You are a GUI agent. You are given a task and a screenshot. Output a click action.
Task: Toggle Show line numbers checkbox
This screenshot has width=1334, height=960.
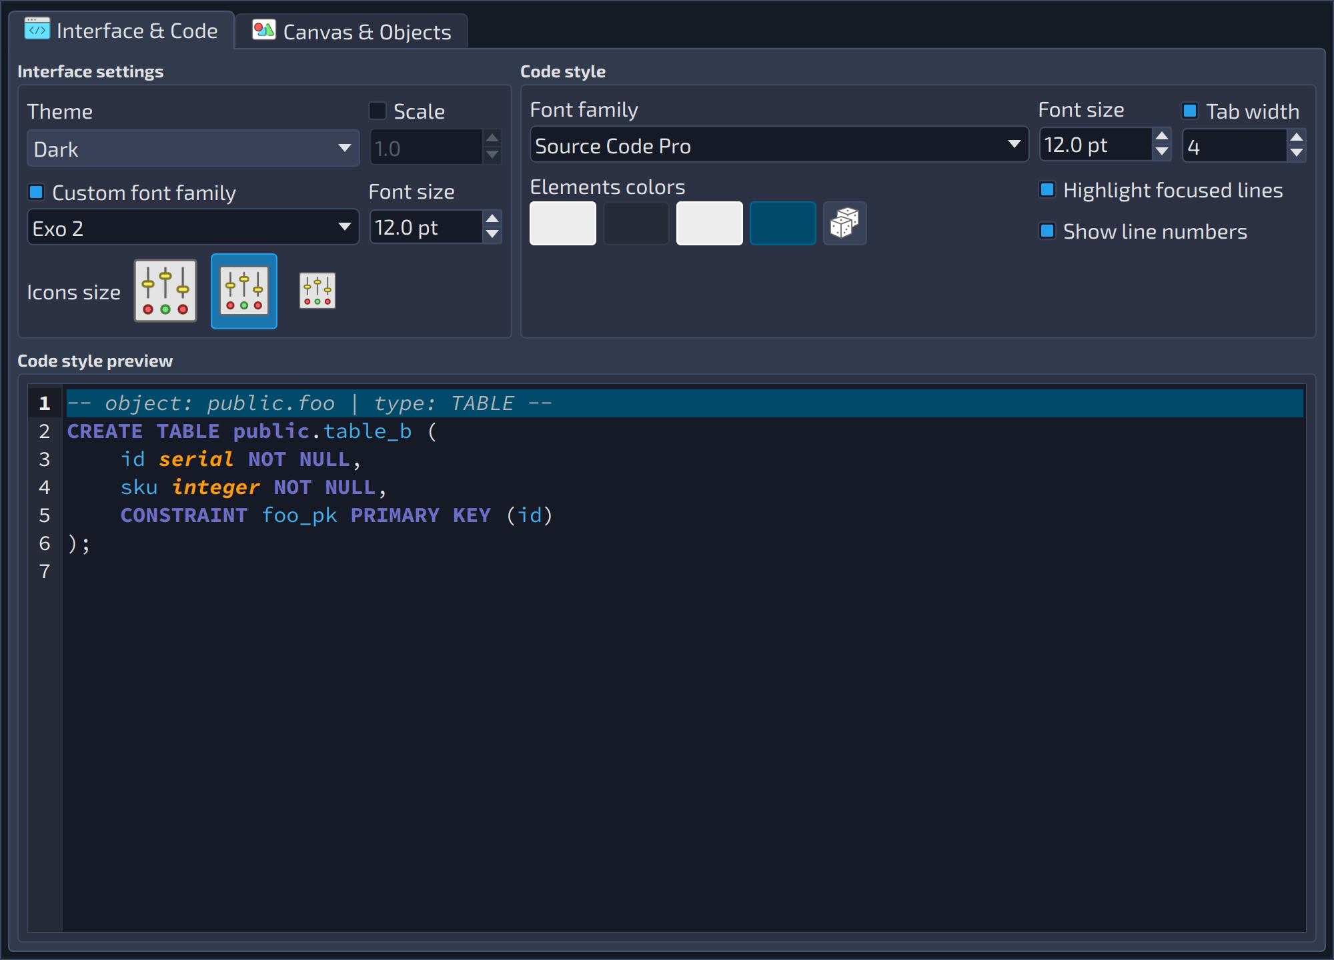[1047, 231]
